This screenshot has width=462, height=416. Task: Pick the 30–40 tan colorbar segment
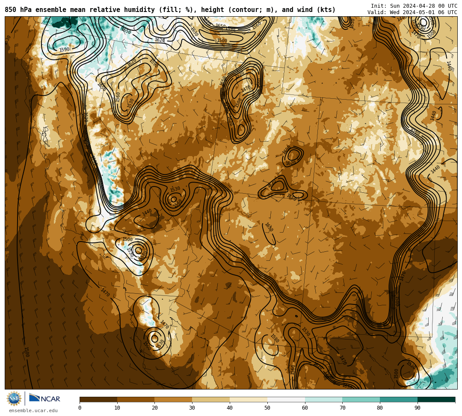coord(211,399)
